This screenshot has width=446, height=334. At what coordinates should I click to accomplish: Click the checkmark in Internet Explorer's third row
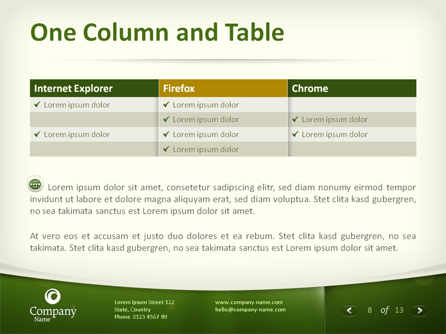click(37, 134)
